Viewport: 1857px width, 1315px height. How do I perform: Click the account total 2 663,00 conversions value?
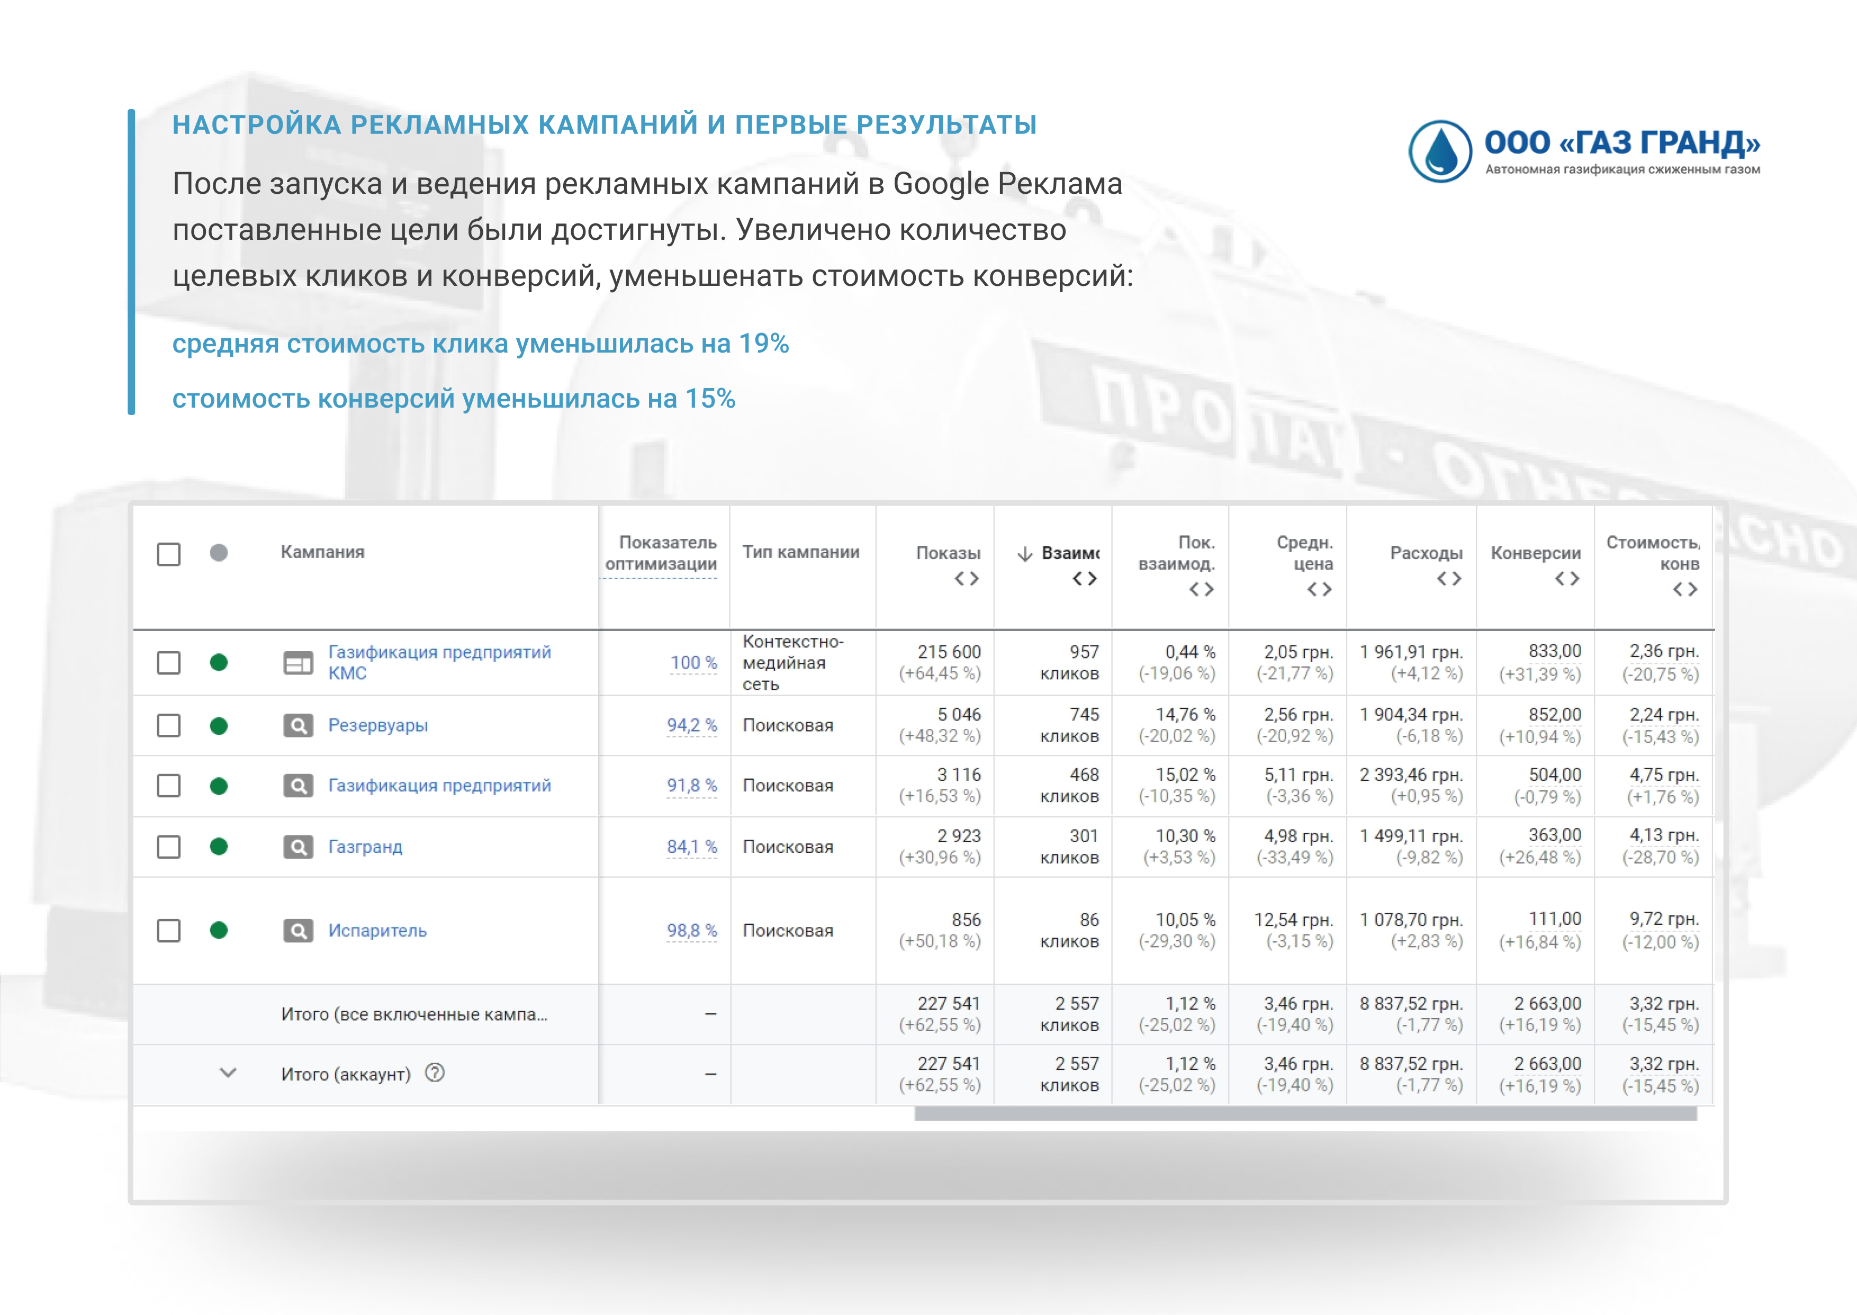(x=1547, y=1064)
